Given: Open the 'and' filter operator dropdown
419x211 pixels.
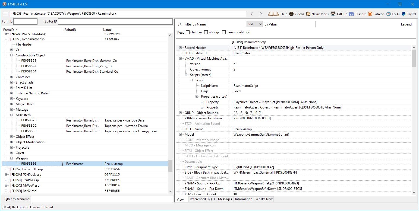Looking at the screenshot, I should pyautogui.click(x=254, y=24).
